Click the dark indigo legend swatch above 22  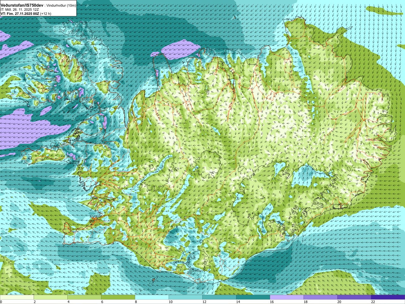(388, 297)
